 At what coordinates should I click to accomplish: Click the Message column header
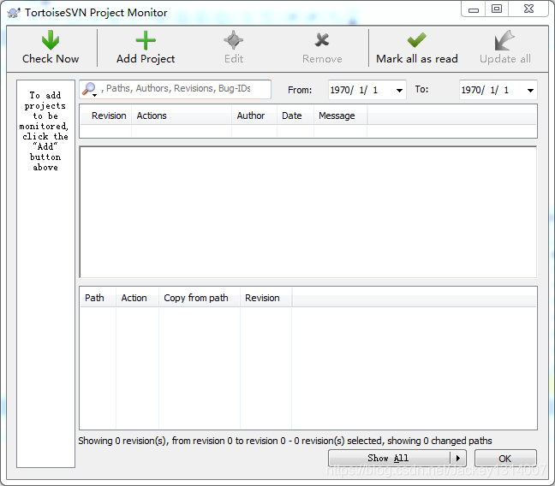340,116
